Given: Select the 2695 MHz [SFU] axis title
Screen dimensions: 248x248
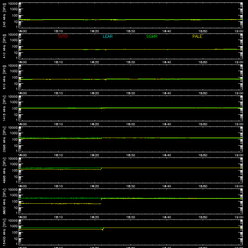Looking at the screenshot, I should coord(4,139).
